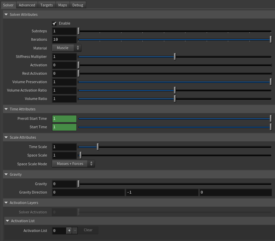
Task: Click the plus button on Activation List
Action: coord(69,231)
